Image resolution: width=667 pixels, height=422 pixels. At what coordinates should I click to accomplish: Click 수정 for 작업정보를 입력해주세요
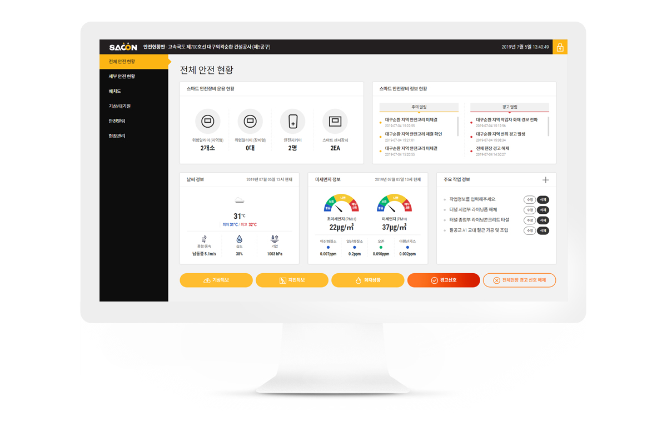coord(530,200)
